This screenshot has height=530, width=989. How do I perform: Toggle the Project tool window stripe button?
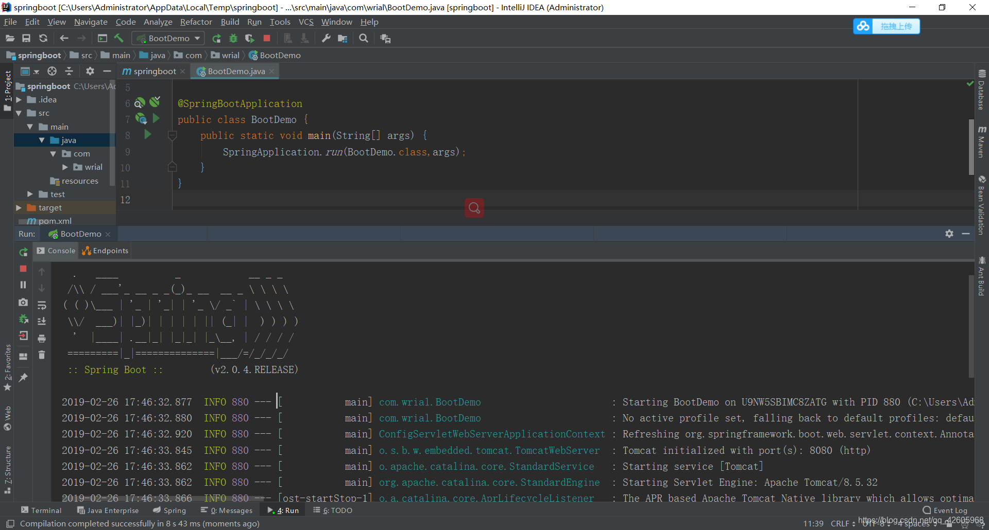[x=7, y=91]
